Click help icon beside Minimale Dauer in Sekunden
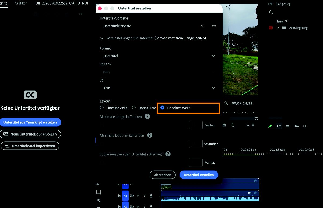Screen dimensions: 323x208 [x=150, y=135]
